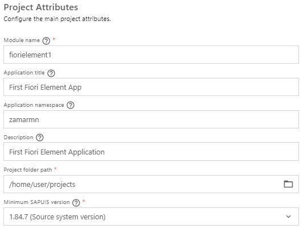Screen dimensions: 307x229
Task: Select the Application title label text
Action: click(24, 73)
